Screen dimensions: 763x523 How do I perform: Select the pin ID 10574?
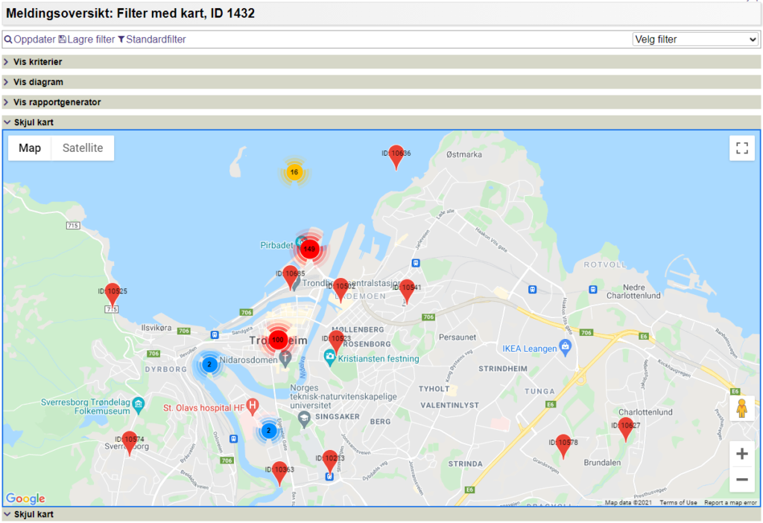click(x=130, y=443)
